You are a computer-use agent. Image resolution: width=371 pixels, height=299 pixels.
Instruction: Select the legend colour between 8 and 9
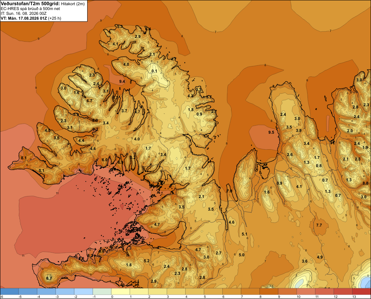269,291
